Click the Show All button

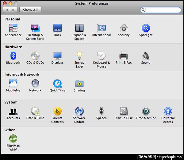click(30, 10)
